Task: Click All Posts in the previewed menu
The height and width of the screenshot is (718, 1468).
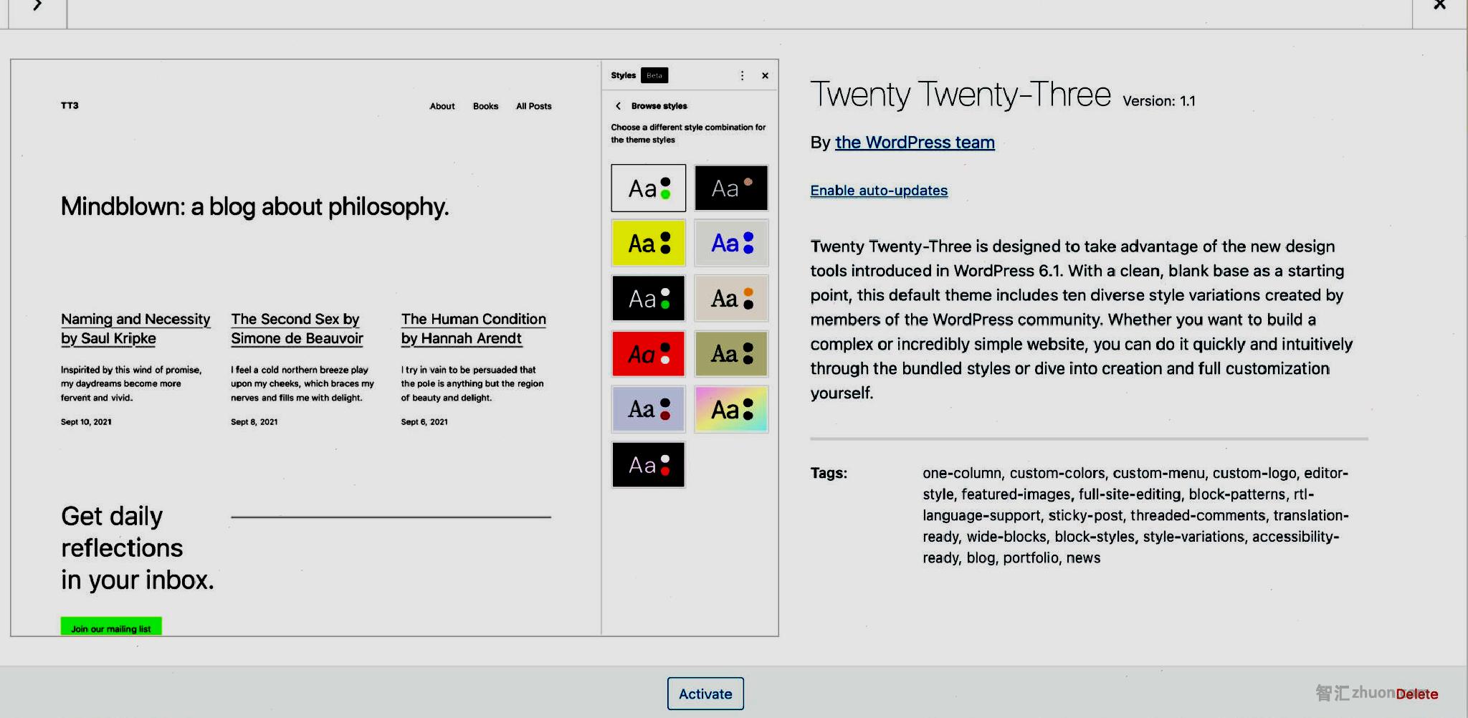Action: [534, 106]
